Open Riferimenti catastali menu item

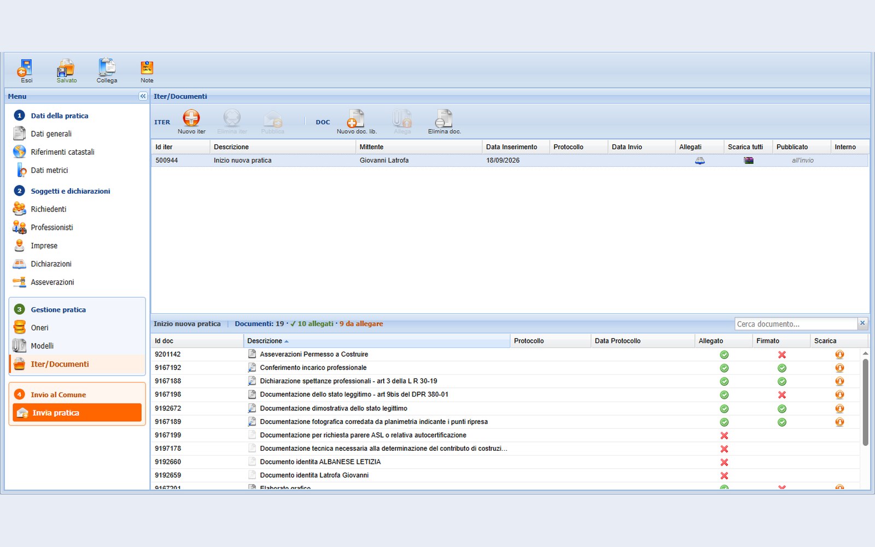tap(62, 152)
